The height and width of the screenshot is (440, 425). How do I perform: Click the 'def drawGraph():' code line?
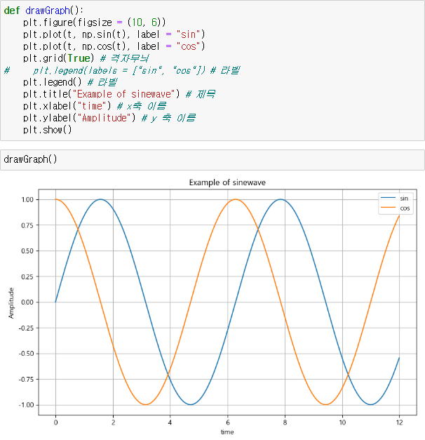pyautogui.click(x=43, y=11)
